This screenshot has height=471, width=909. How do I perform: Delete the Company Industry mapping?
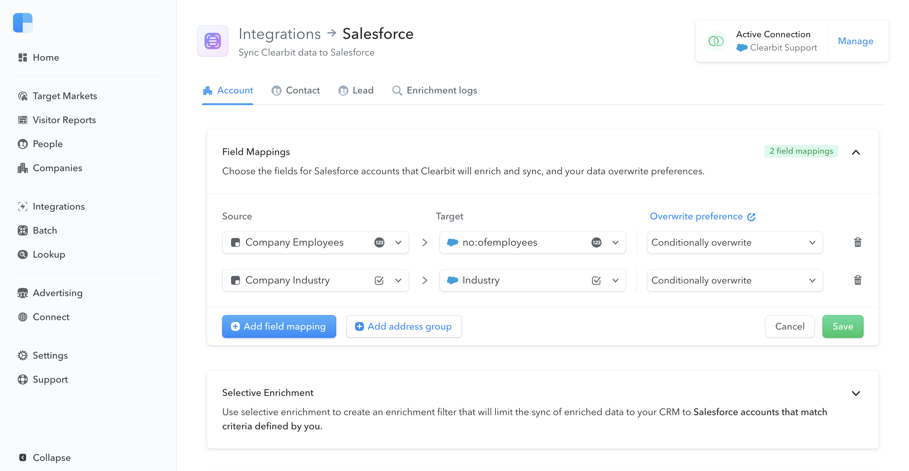coord(858,280)
